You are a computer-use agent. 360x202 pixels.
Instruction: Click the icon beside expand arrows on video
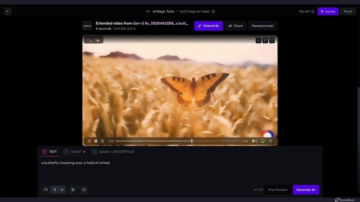point(97,40)
